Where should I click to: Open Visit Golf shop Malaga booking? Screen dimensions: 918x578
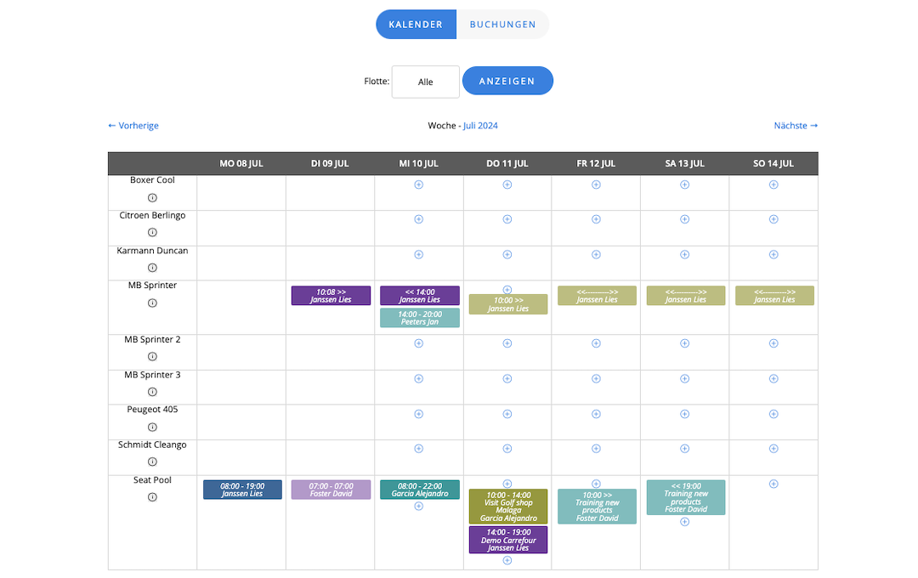click(x=508, y=507)
